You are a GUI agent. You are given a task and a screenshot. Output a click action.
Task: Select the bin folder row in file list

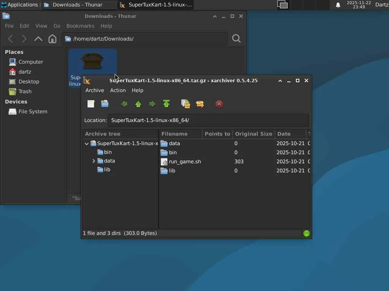point(235,152)
